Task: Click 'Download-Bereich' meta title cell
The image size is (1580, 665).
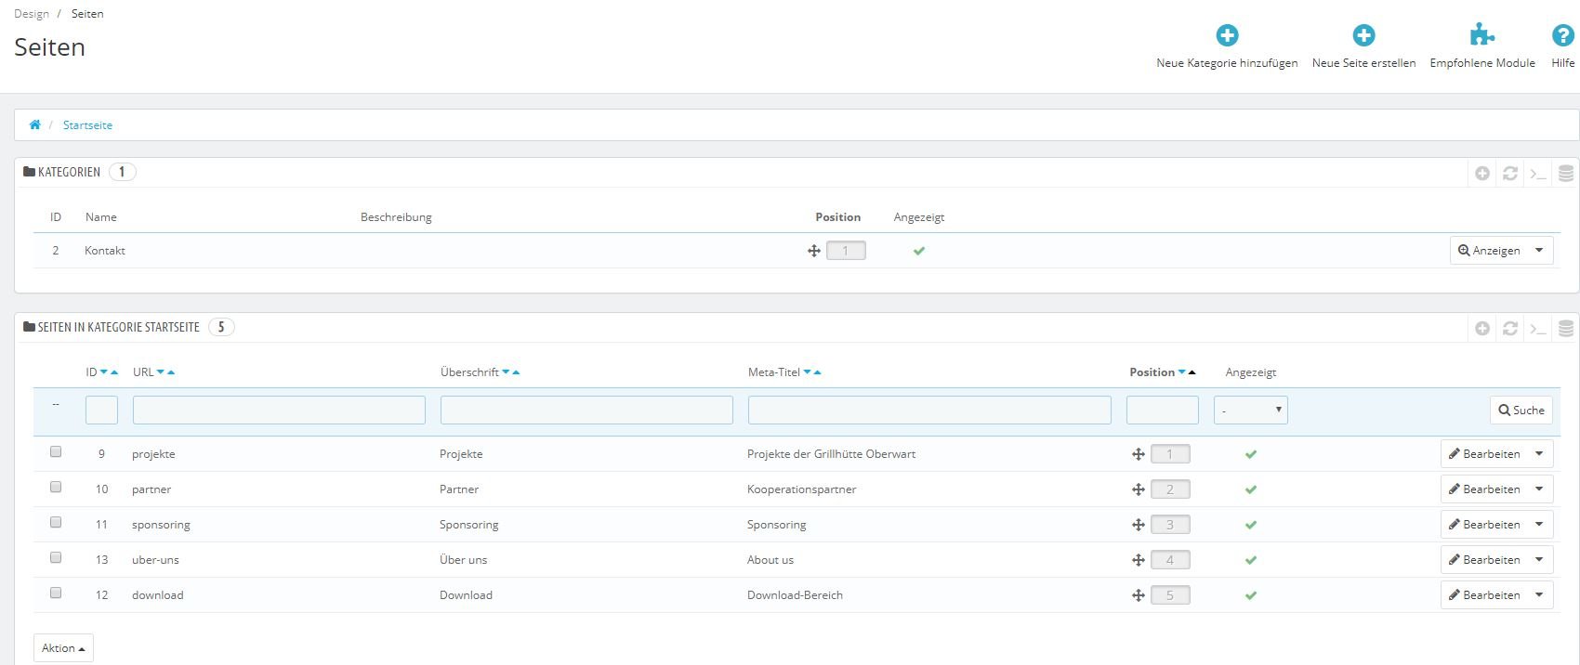Action: [795, 595]
